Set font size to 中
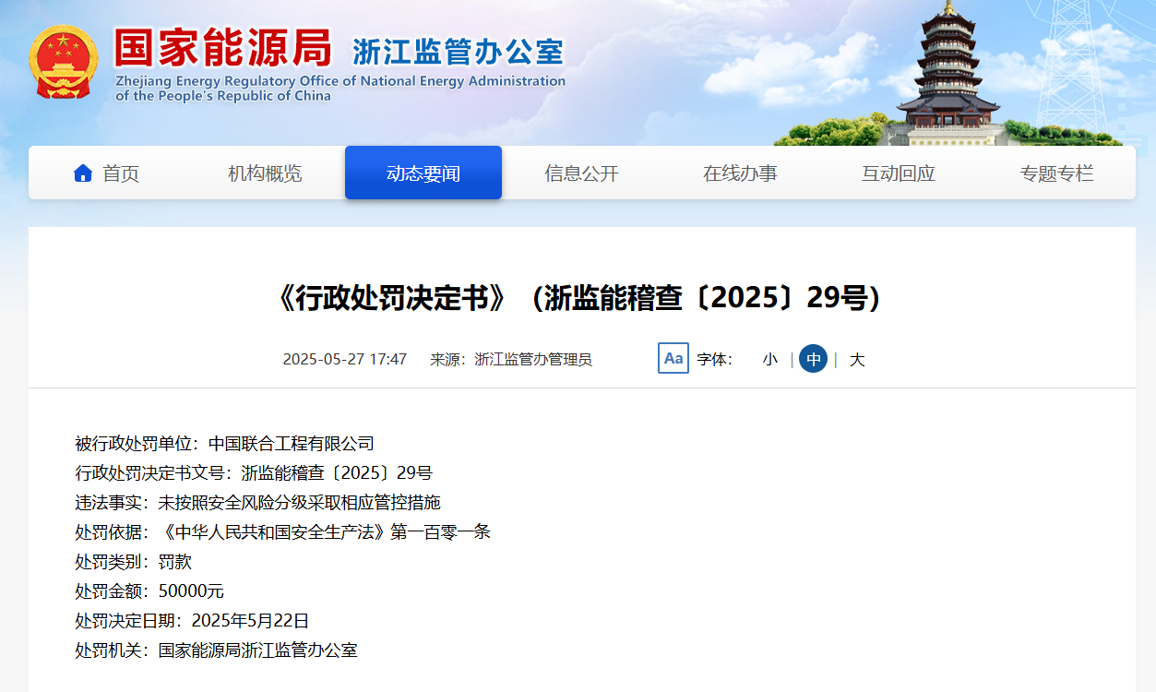 click(813, 359)
